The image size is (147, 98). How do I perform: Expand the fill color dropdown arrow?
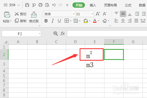click(90, 21)
